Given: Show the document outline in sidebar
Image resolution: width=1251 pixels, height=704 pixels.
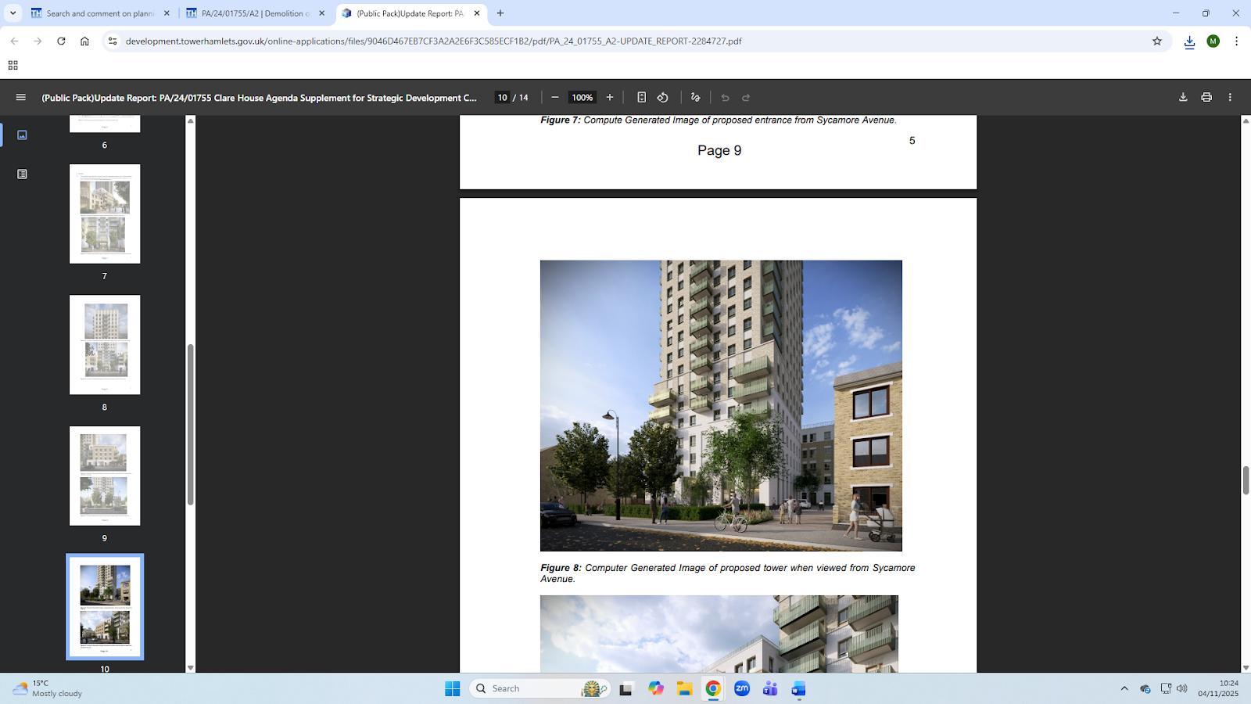Looking at the screenshot, I should click(22, 174).
